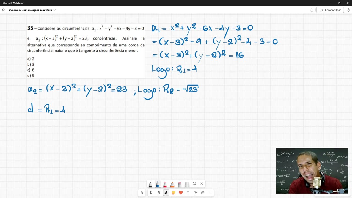Toggle the inking pen mode
This screenshot has width=352, height=198.
166,193
